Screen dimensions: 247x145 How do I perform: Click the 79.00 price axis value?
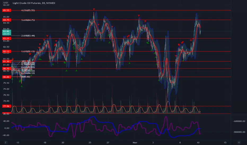tap(6, 89)
